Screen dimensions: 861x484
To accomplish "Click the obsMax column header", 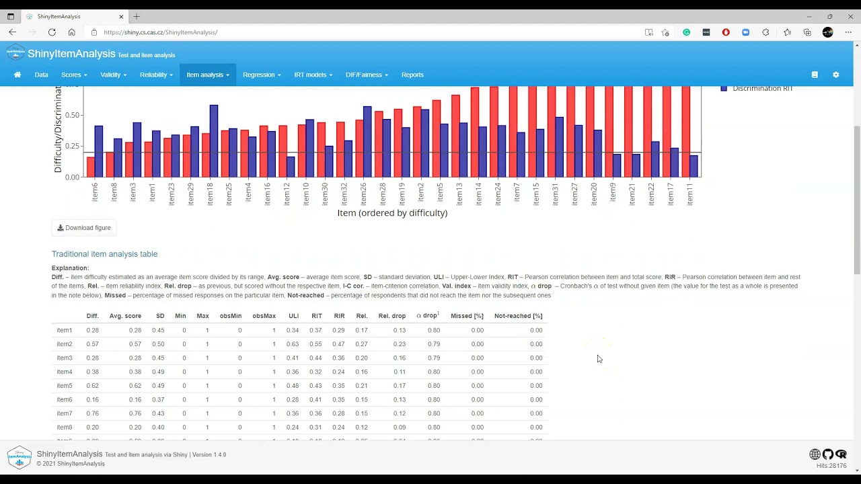I will [264, 316].
